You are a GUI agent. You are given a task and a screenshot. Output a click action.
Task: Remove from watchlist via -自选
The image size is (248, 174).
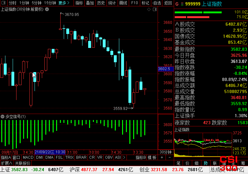coord(157,3)
